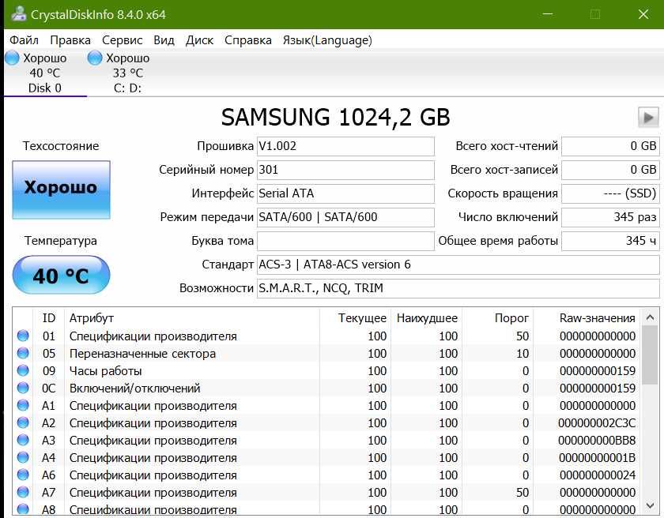Image resolution: width=664 pixels, height=518 pixels.
Task: Click the Наихудшее column header
Action: pos(426,318)
